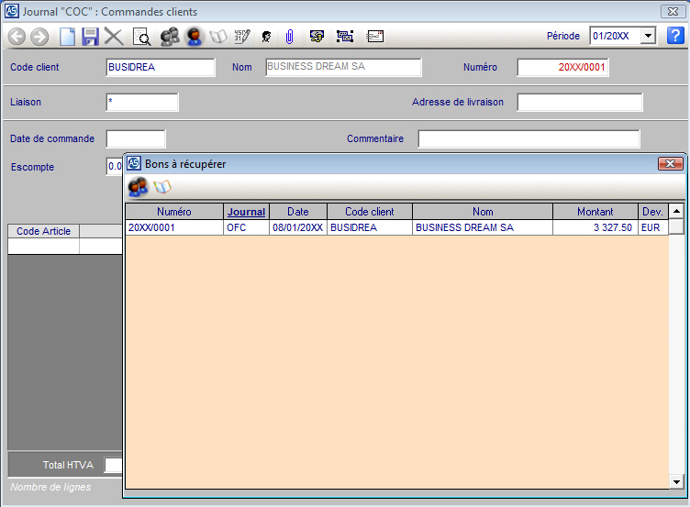Click the open book icon in Bons à récupérer
This screenshot has width=690, height=507.
pos(162,187)
